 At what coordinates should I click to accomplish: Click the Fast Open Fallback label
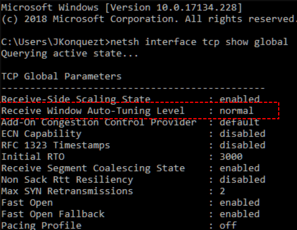pyautogui.click(x=53, y=214)
